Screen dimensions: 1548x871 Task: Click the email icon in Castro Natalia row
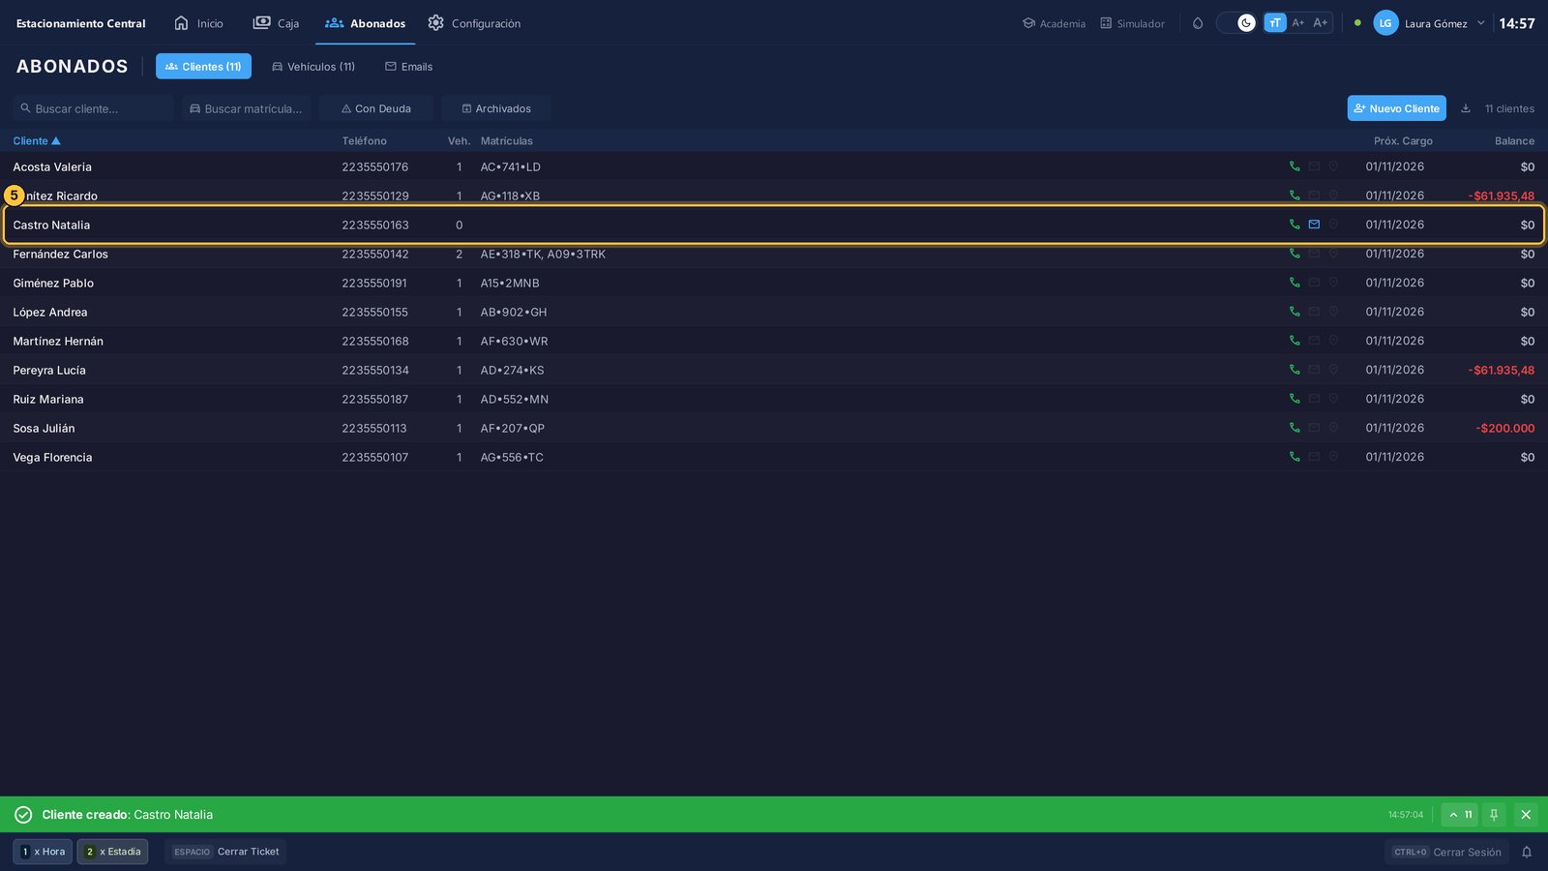point(1314,225)
